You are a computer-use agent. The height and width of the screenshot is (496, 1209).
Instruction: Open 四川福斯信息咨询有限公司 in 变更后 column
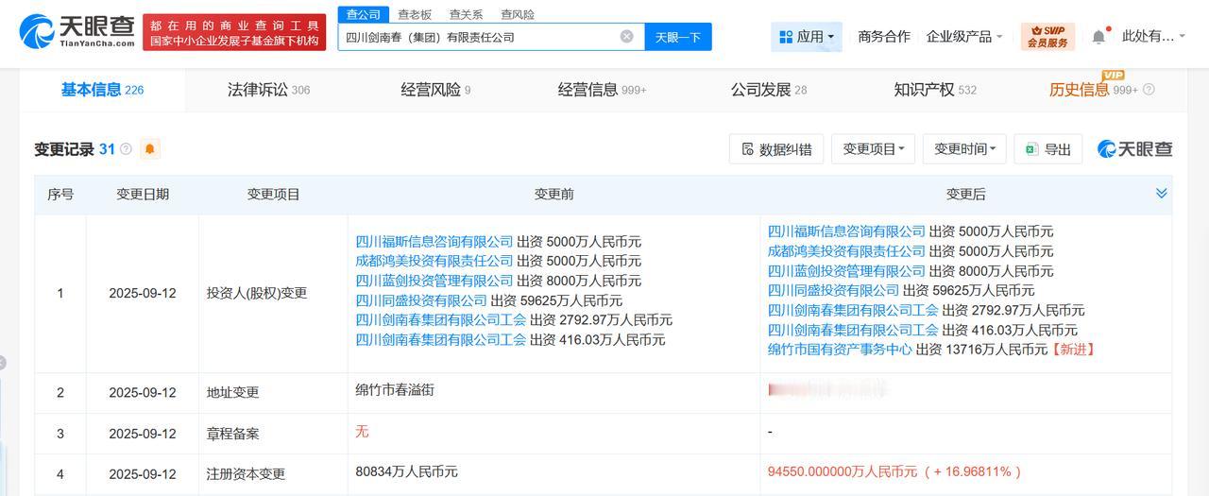(x=847, y=231)
